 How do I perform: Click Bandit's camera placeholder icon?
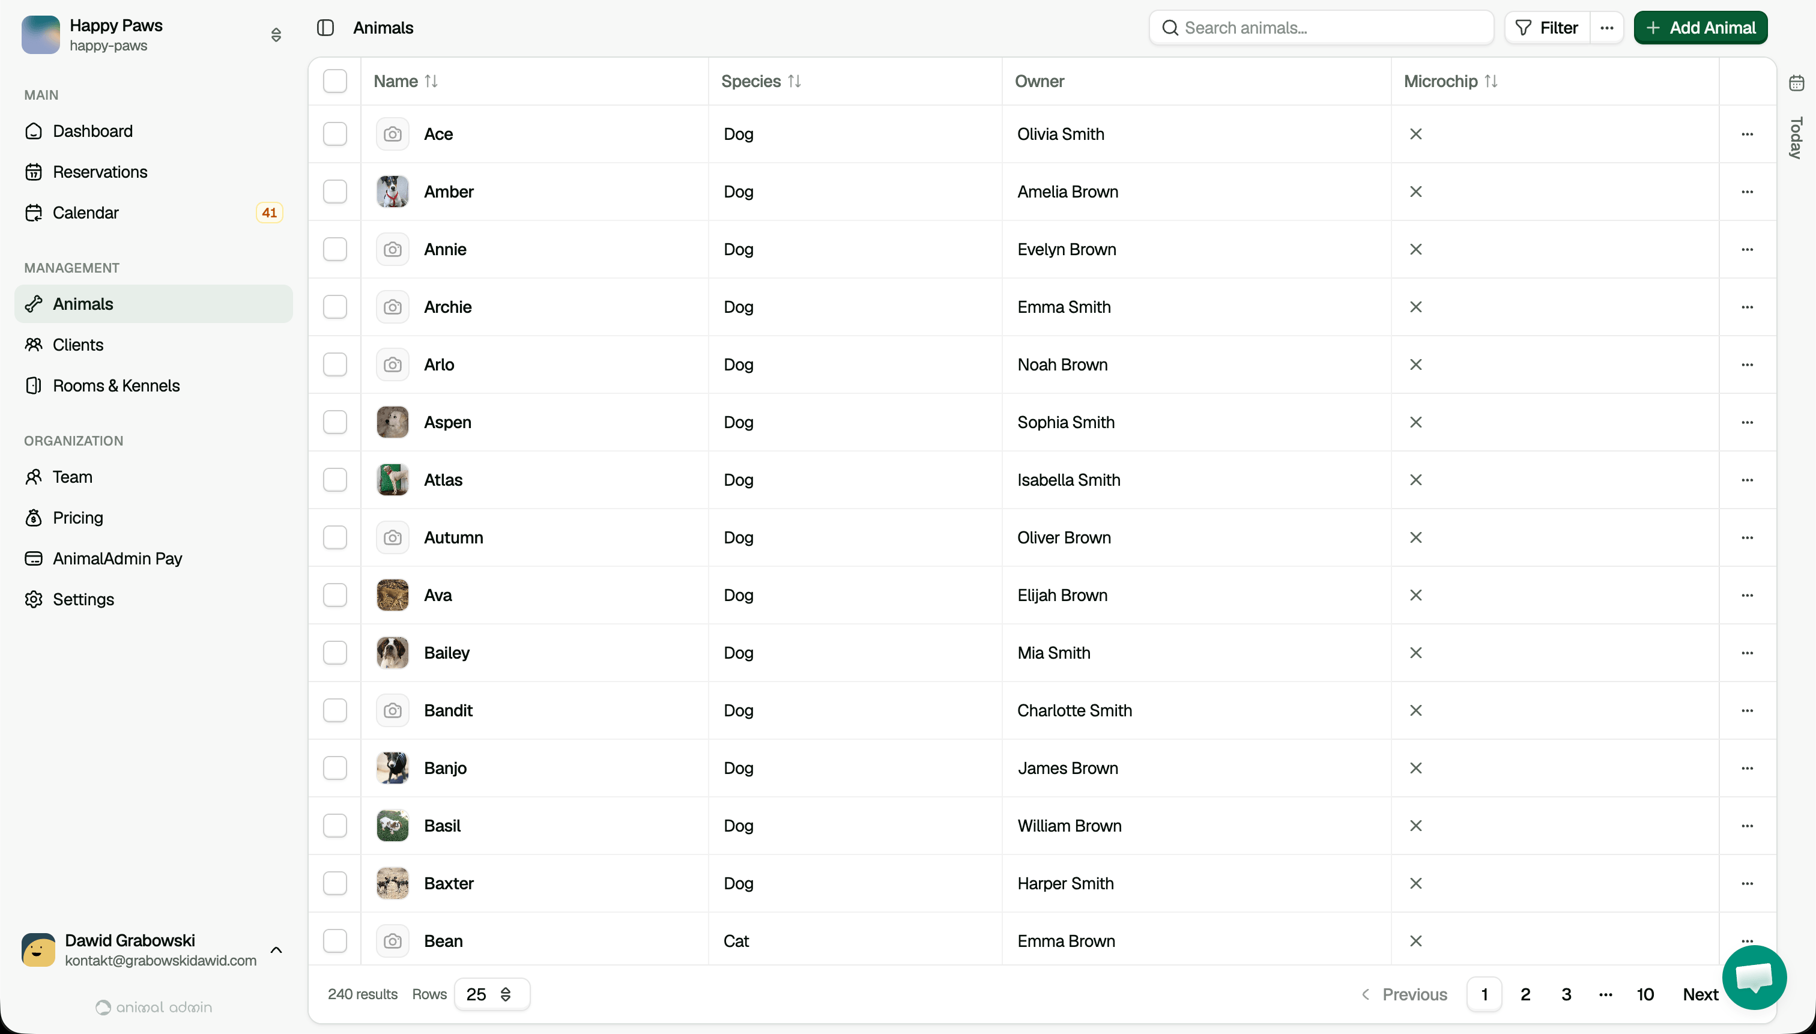point(393,711)
